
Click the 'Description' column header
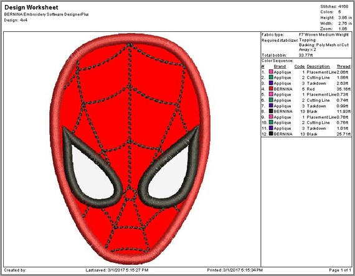(x=318, y=67)
